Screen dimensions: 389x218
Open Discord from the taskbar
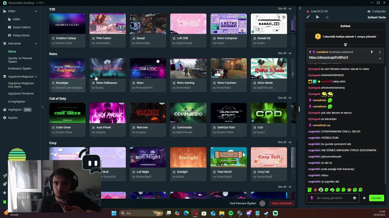[x=249, y=213]
